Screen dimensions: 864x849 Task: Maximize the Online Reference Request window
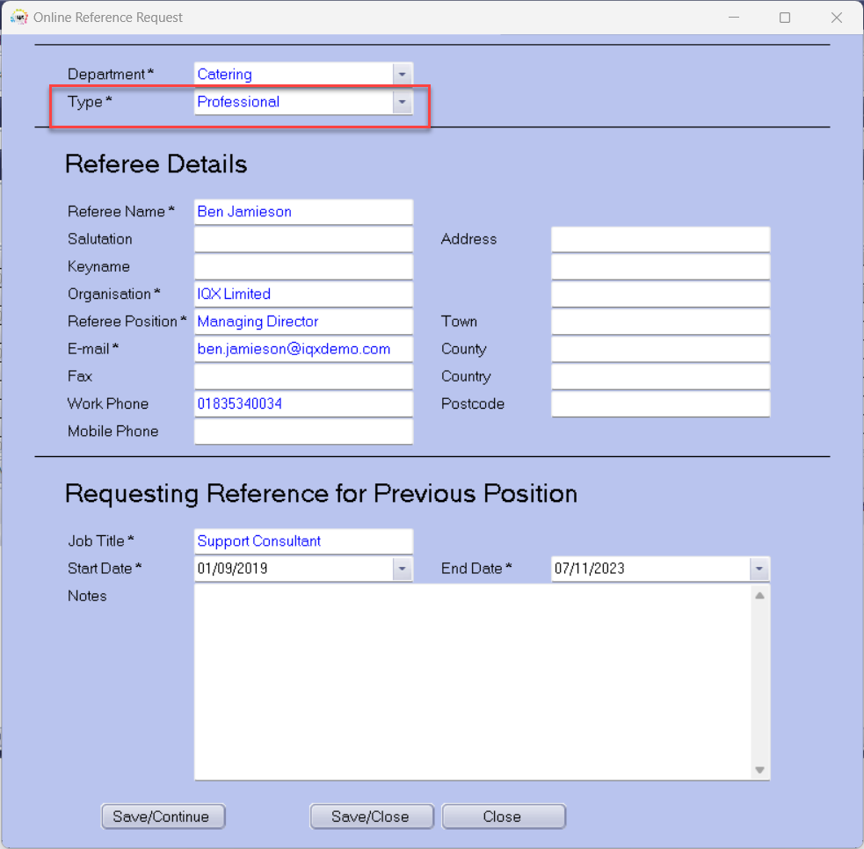pyautogui.click(x=785, y=18)
